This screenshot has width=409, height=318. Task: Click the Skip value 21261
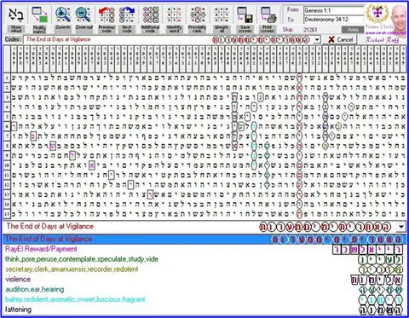[310, 30]
